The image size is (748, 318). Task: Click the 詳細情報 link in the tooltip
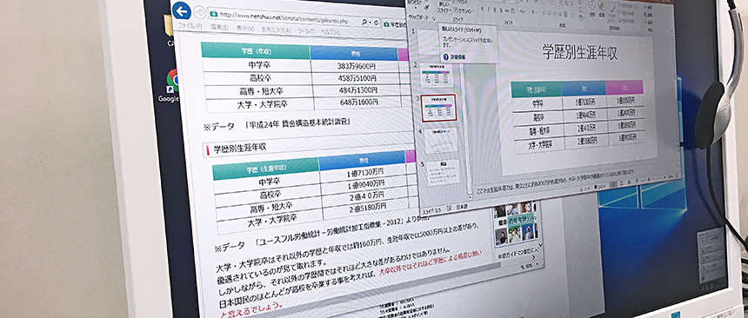click(x=458, y=56)
